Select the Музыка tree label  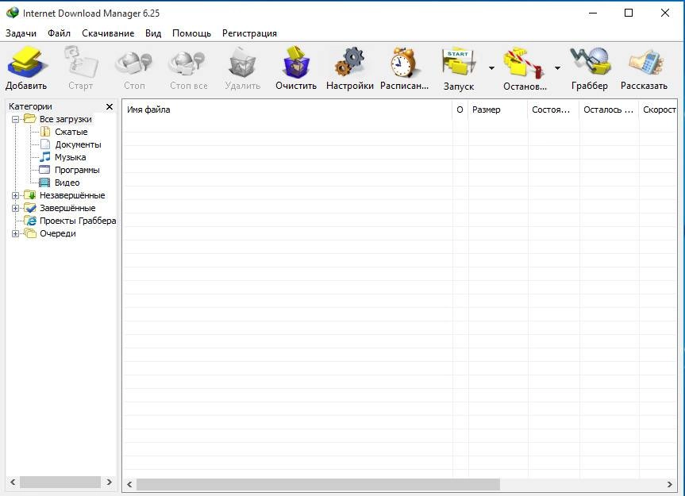[70, 157]
